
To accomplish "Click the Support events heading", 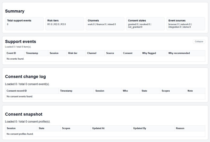I will coord(21,41).
